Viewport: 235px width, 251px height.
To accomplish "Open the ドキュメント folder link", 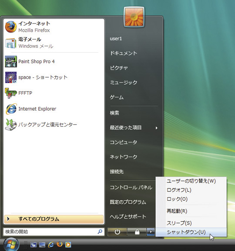I will [123, 53].
